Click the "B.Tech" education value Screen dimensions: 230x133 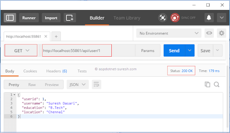pyautogui.click(x=56, y=108)
